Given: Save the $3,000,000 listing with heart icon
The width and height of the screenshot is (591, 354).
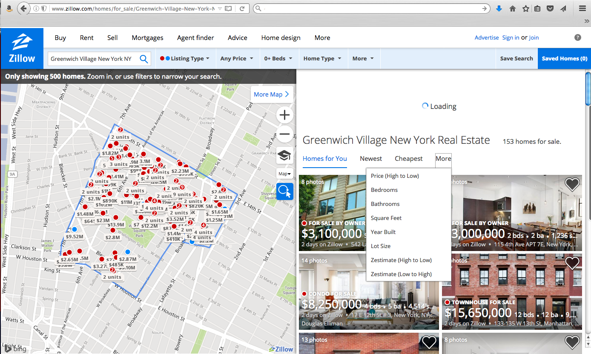Looking at the screenshot, I should pyautogui.click(x=572, y=184).
